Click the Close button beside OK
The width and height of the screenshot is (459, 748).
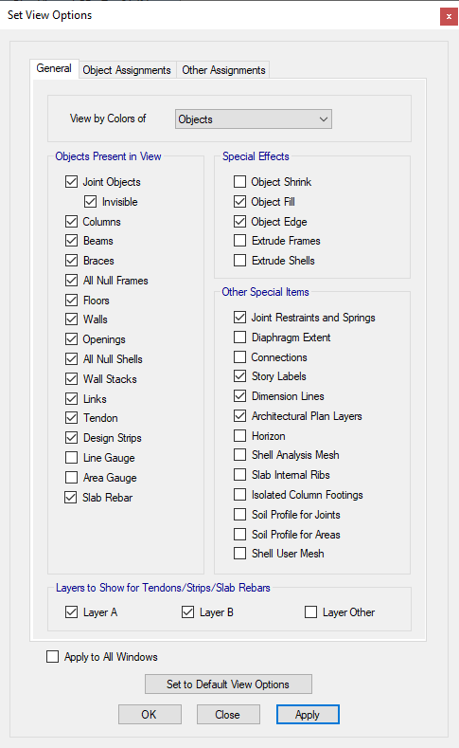click(x=228, y=715)
